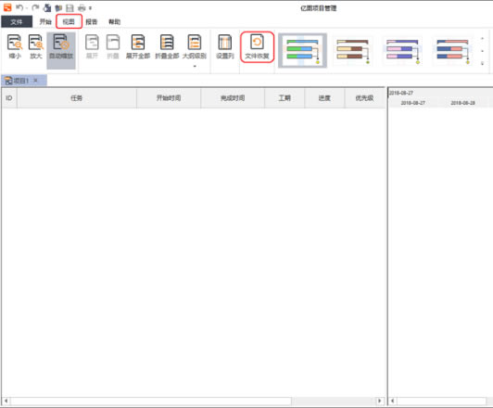Open the 大纲级别 outline level dropdown

195,50
